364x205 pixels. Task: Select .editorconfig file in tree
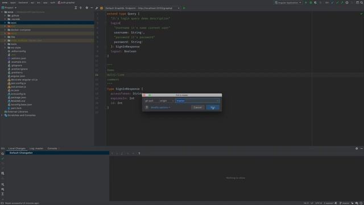pos(18,51)
